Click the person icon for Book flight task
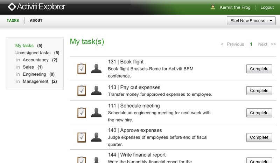Viewport: 280px width, 163px height. [x=97, y=69]
